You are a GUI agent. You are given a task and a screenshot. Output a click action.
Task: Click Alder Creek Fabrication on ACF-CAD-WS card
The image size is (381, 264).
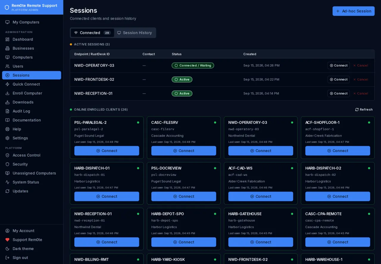pos(246,181)
